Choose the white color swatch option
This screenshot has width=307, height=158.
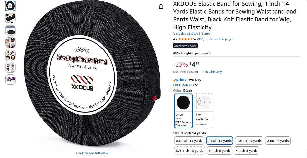(x=204, y=111)
